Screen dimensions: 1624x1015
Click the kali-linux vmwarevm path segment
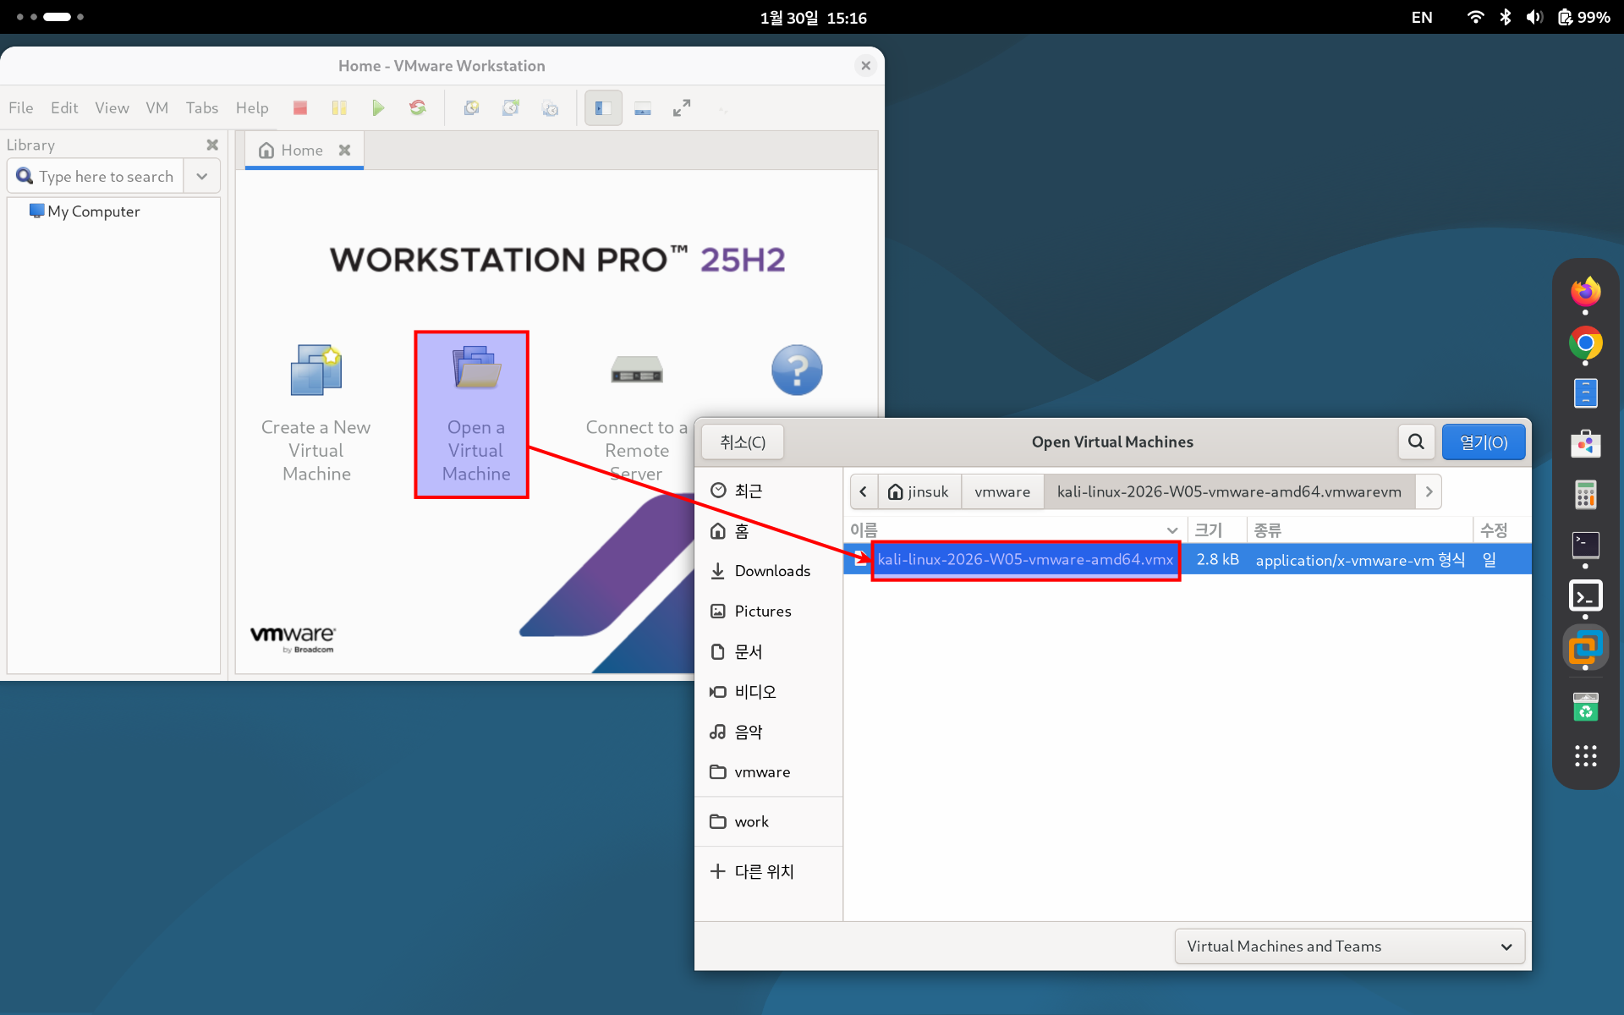coord(1230,491)
